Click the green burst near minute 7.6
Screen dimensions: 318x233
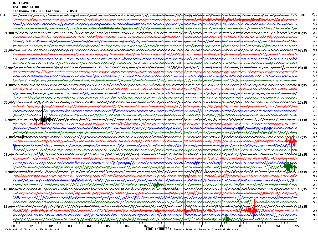click(x=157, y=185)
